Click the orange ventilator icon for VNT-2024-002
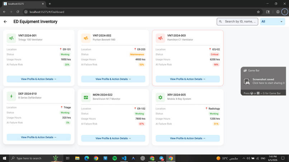The width and height of the screenshot is (289, 162). [x=86, y=38]
